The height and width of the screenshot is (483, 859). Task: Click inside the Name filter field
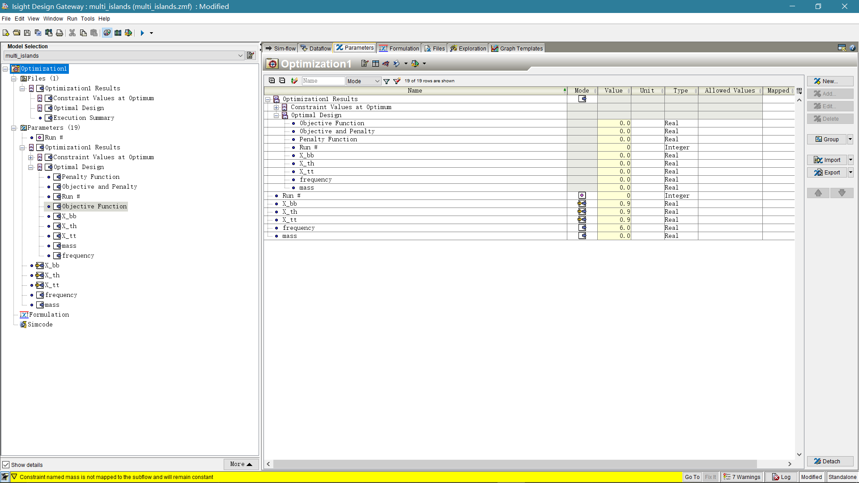(323, 80)
